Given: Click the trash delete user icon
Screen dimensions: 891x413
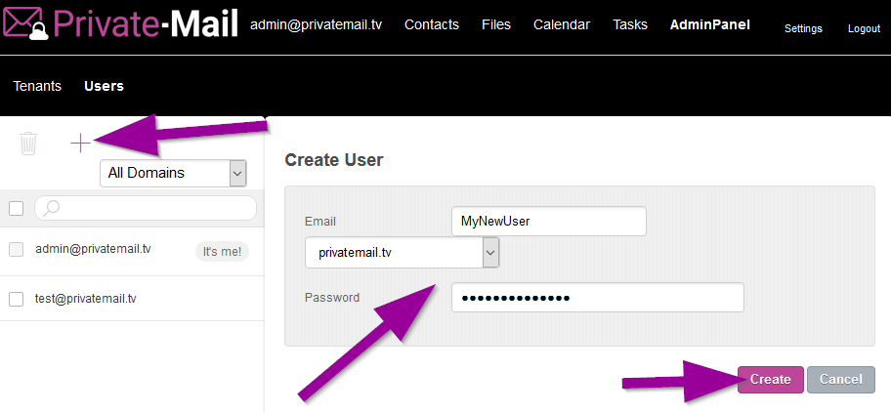Looking at the screenshot, I should pyautogui.click(x=28, y=144).
